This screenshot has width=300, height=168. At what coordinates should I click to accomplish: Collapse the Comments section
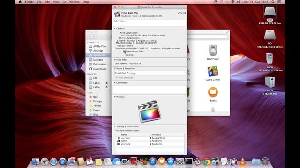(x=115, y=83)
